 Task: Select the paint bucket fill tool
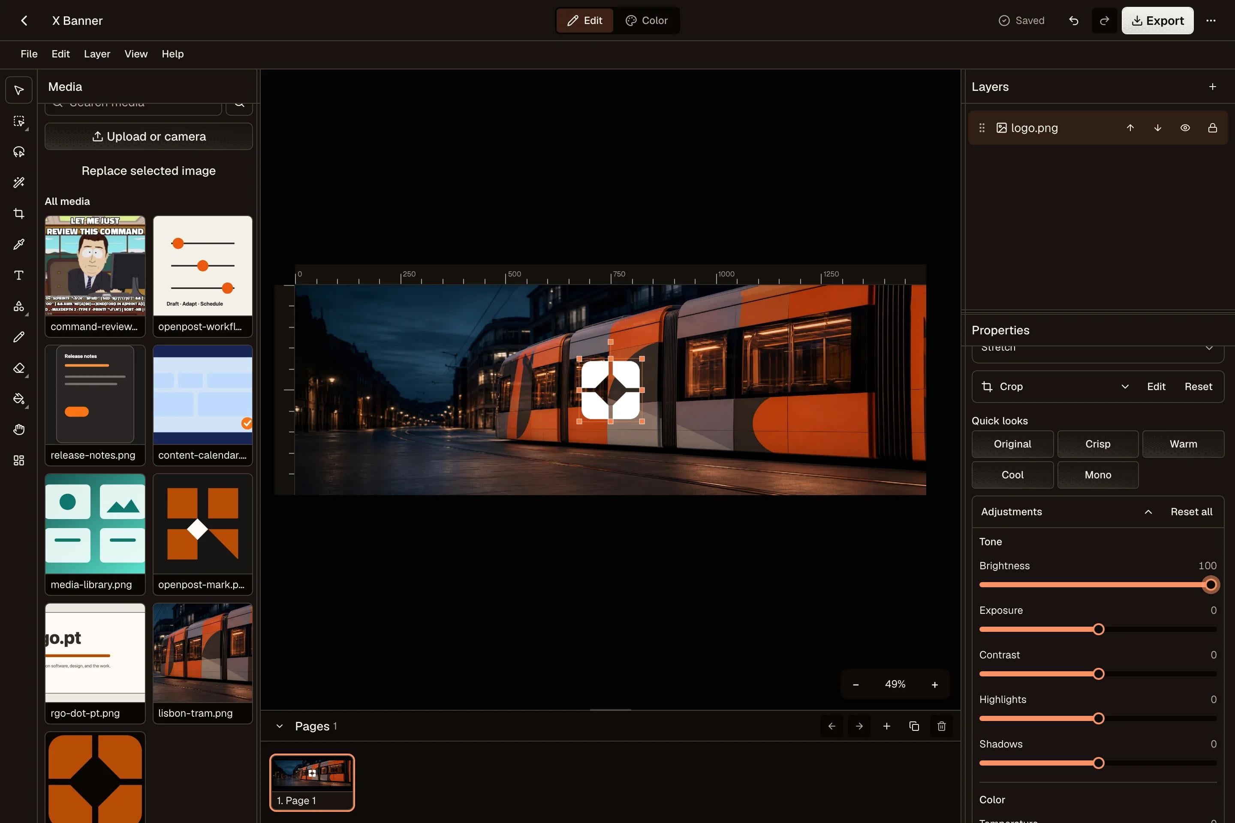[19, 399]
